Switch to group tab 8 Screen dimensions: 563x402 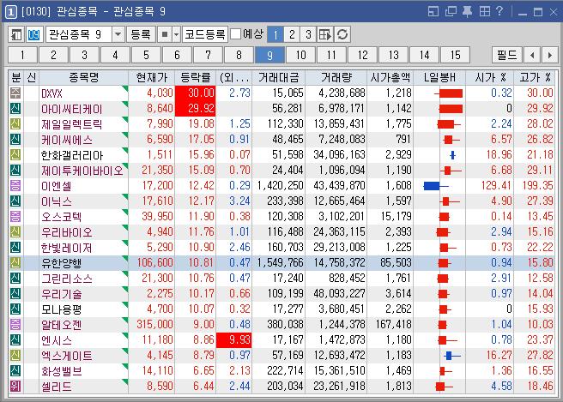[239, 55]
